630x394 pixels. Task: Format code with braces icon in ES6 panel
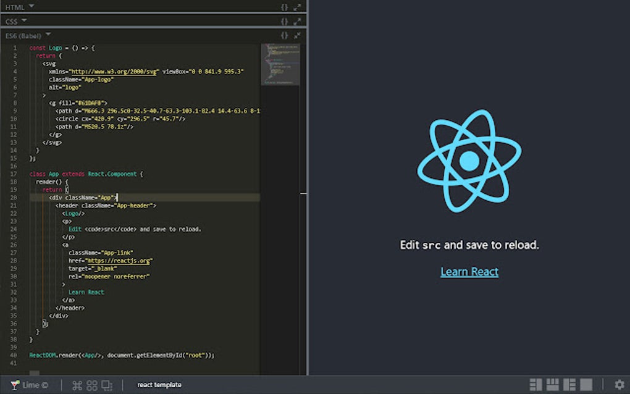click(x=285, y=35)
